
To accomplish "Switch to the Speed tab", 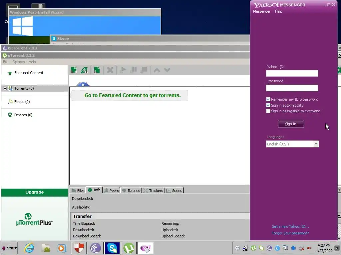I will pos(174,190).
